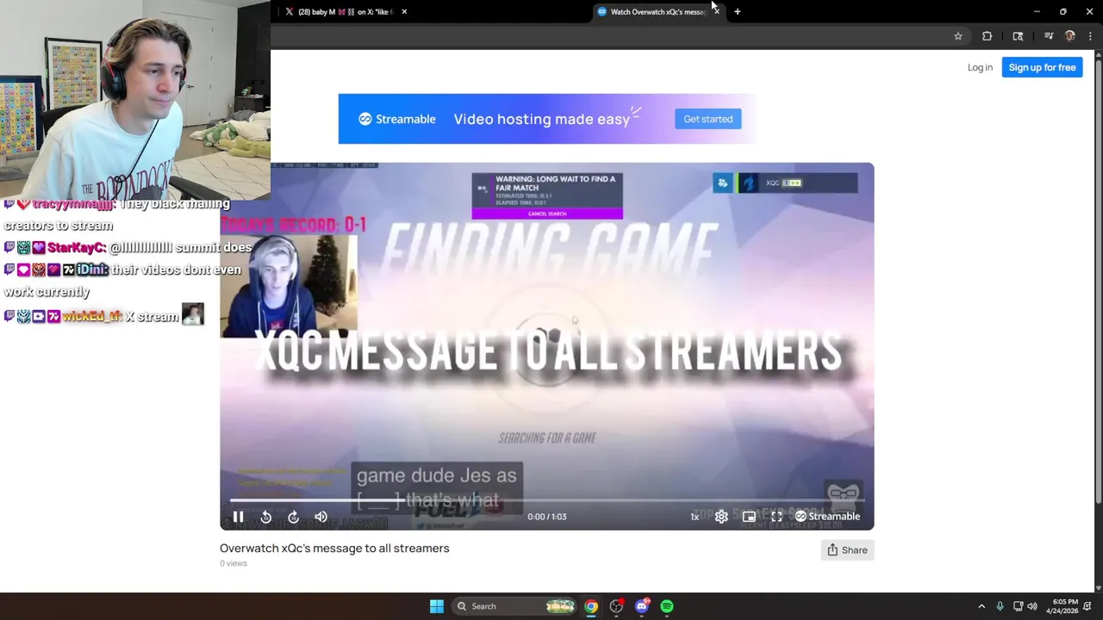Click Streamable logo in the banner
Viewport: 1103px width, 620px height.
[397, 119]
